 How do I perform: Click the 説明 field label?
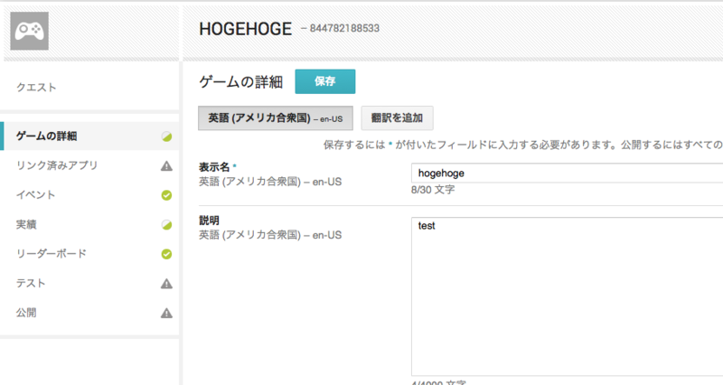pos(209,221)
